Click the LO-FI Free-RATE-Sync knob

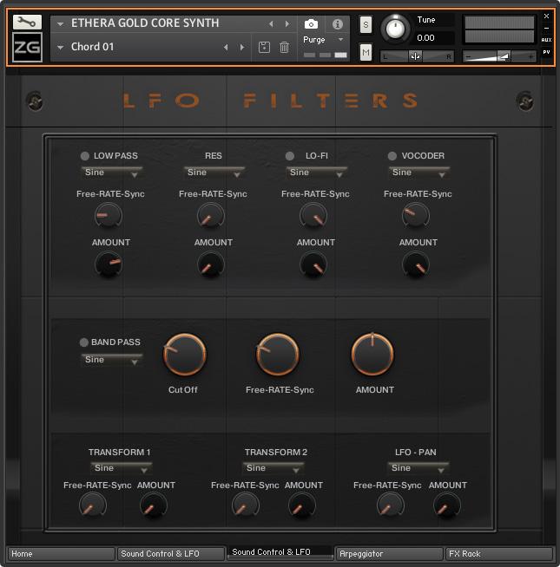click(x=313, y=216)
